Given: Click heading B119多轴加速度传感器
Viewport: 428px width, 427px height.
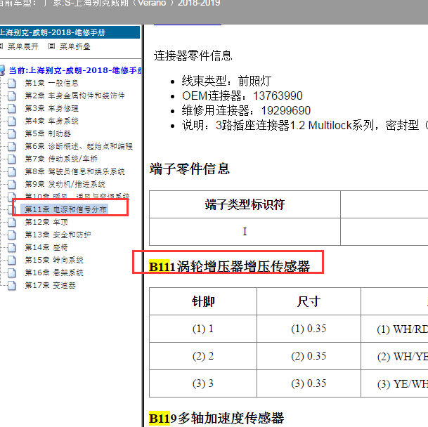Looking at the screenshot, I should coord(216,419).
